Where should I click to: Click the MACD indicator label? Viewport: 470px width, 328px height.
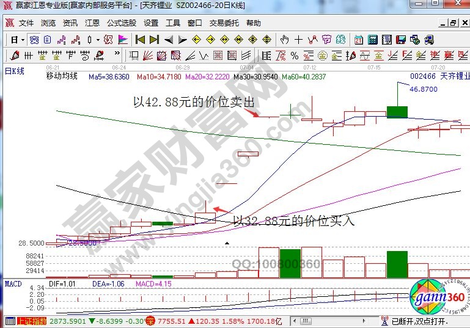13,284
